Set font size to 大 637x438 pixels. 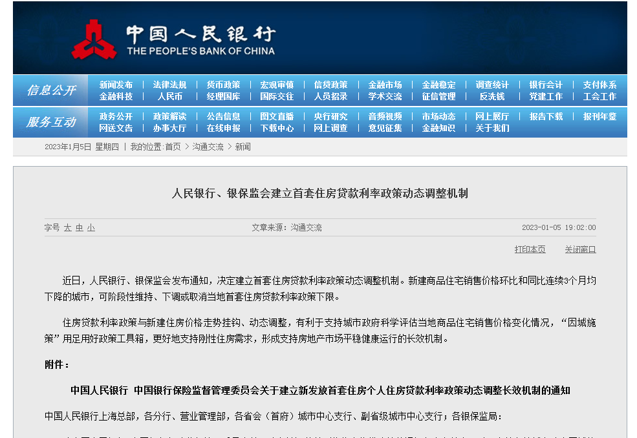pyautogui.click(x=67, y=227)
